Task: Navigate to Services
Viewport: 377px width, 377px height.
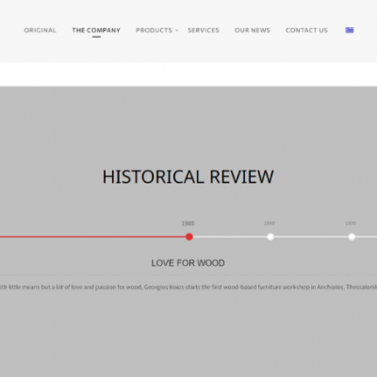Action: [204, 30]
